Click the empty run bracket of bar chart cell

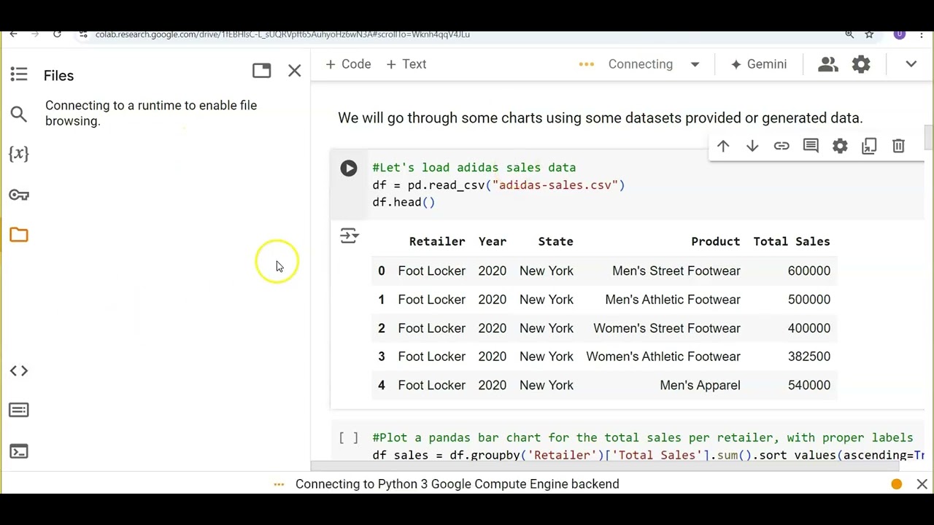coord(349,437)
